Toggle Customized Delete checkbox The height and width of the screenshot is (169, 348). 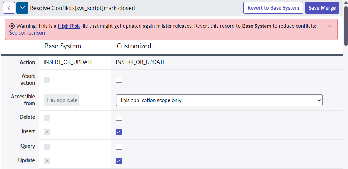click(x=119, y=118)
